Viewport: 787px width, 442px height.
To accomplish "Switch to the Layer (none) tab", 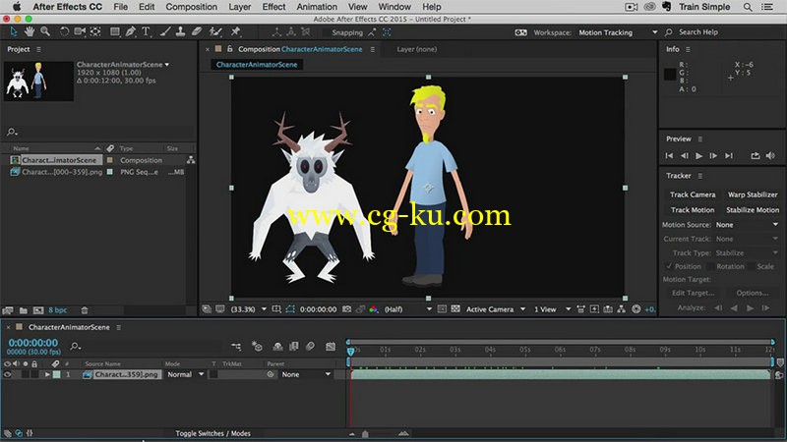I will [416, 49].
